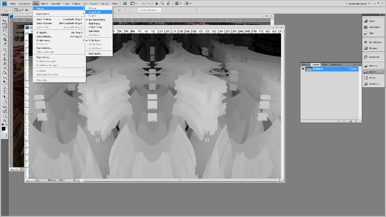Select the Indiziert channel thumbnail
The width and height of the screenshot is (386, 217).
(309, 69)
